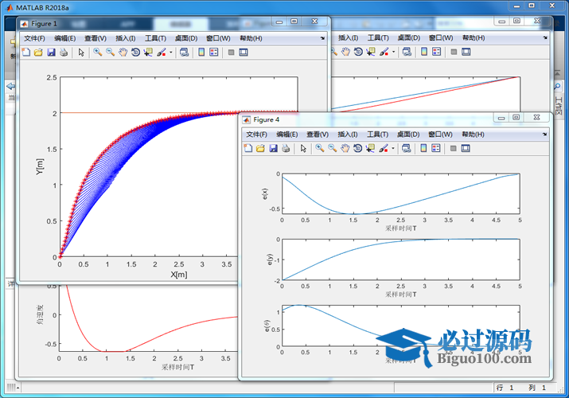Open 编辑(E) menu in Figure 1
This screenshot has height=398, width=569.
pos(65,38)
